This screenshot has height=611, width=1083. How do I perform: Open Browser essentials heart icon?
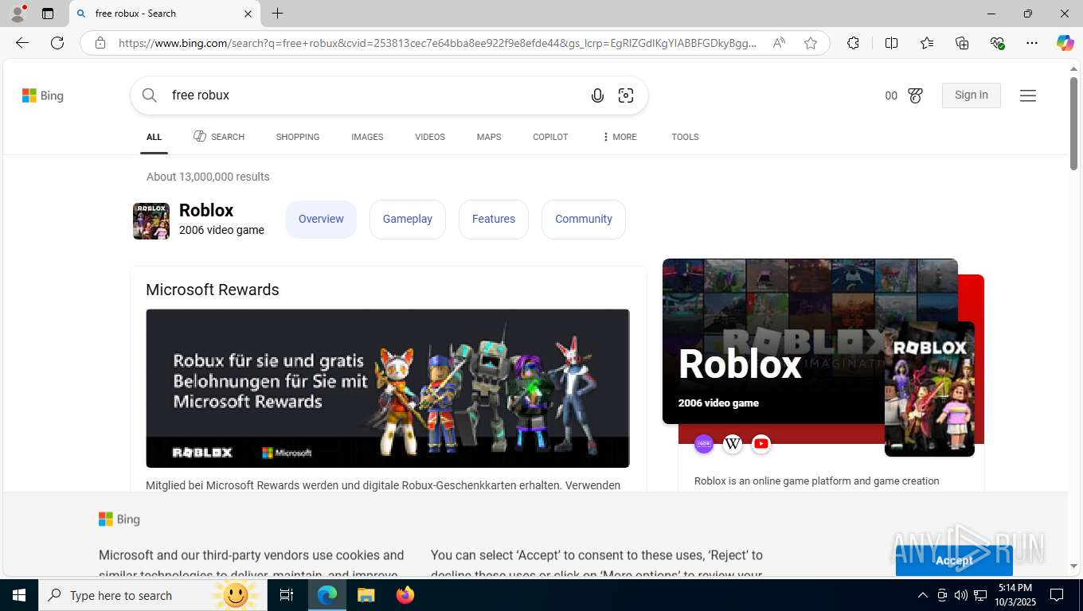pos(997,43)
